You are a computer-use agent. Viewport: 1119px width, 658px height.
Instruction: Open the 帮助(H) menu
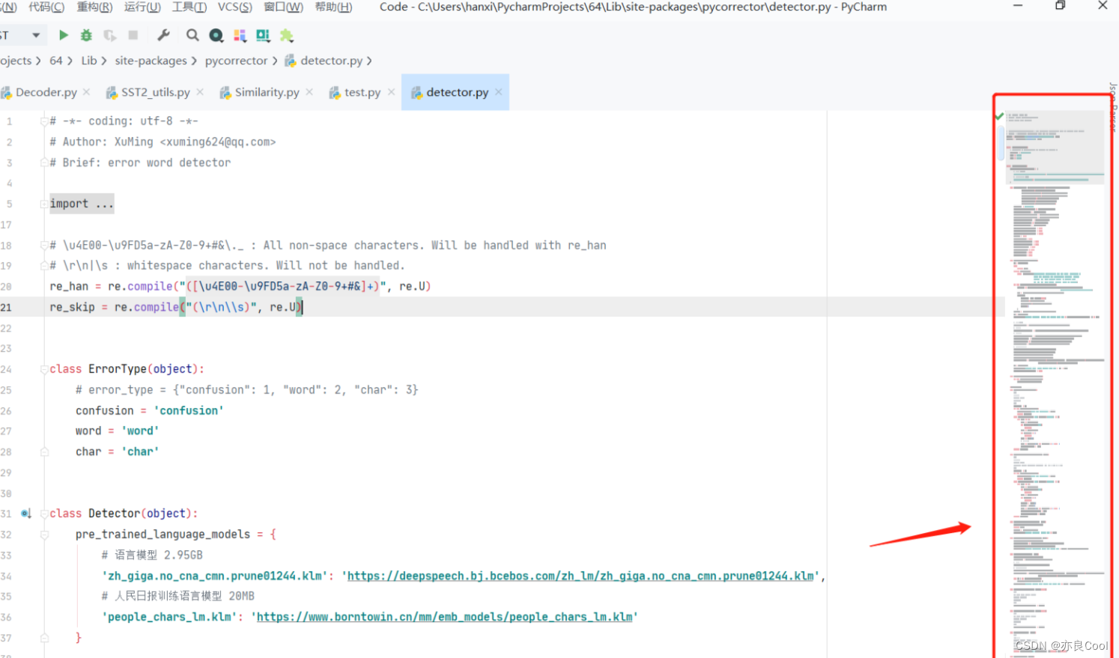click(x=333, y=7)
